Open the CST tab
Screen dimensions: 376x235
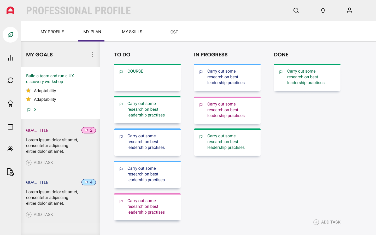pyautogui.click(x=174, y=32)
